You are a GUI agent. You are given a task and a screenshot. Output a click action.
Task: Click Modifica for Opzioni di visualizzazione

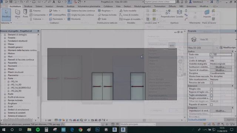tap(221, 70)
